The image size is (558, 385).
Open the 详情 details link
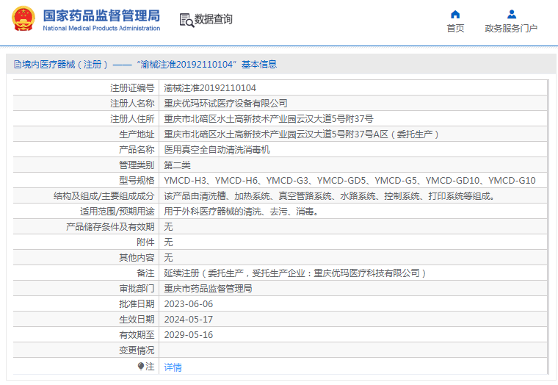coord(173,367)
